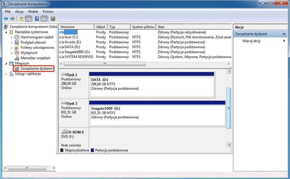Click the volume list scroll-right arrow
290x179 pixels.
tap(229, 64)
